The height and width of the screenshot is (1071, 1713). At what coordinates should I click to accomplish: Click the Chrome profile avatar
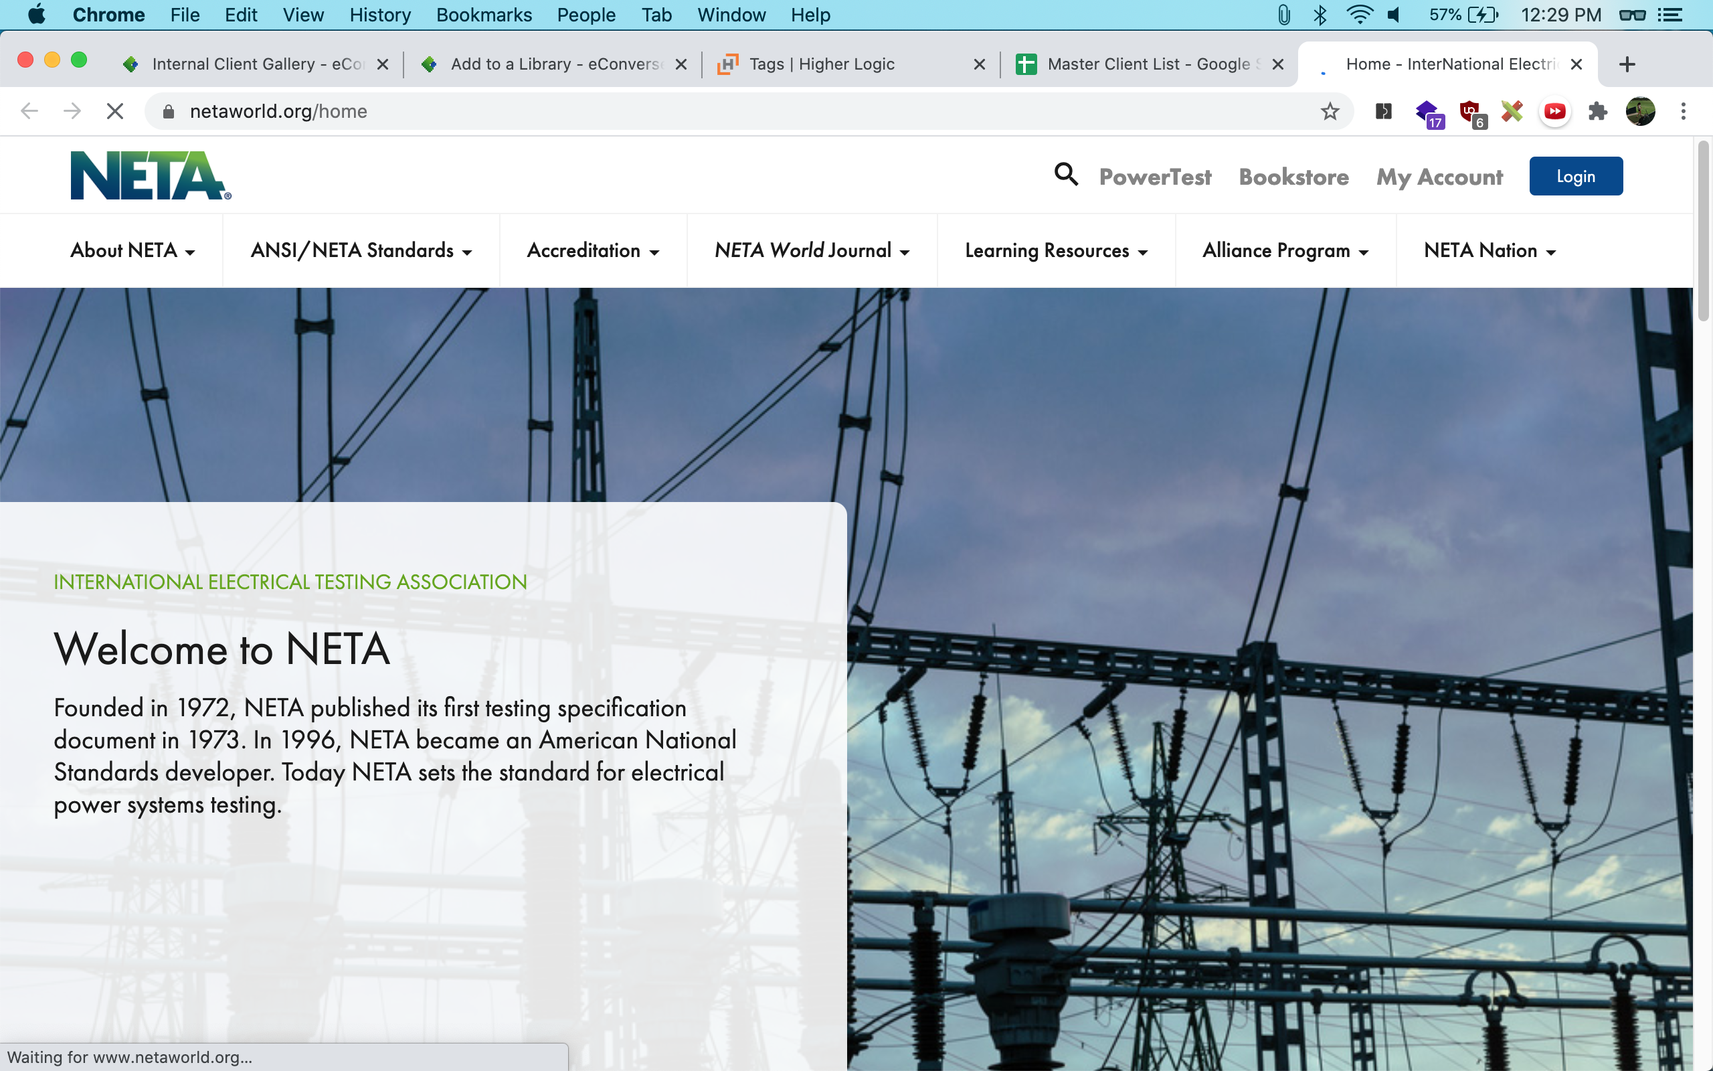[x=1640, y=111]
